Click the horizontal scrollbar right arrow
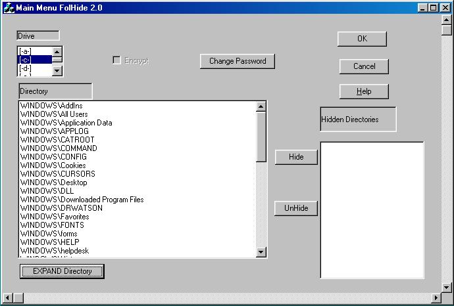This screenshot has height=306, width=454. tap(436, 297)
